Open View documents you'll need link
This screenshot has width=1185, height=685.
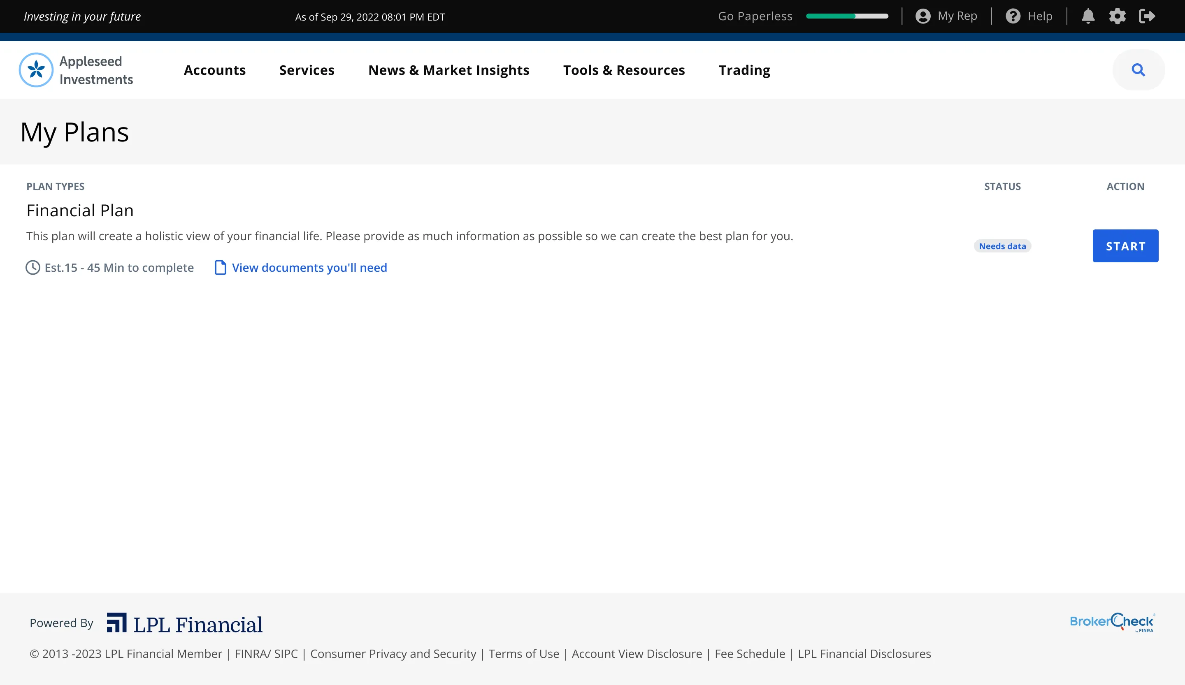[309, 267]
